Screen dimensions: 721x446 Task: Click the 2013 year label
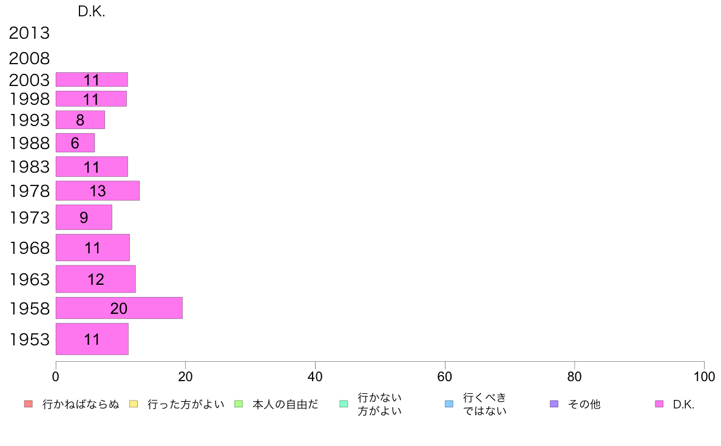[29, 33]
